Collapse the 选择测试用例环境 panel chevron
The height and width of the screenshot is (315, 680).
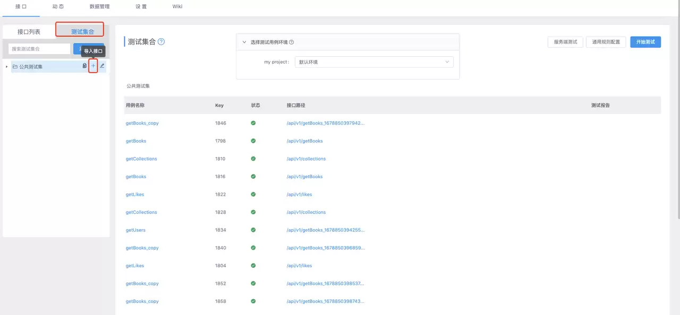244,42
